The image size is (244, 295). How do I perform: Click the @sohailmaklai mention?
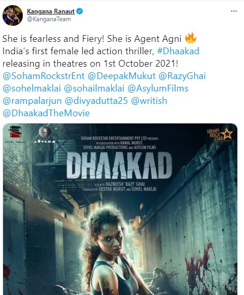pos(94,88)
